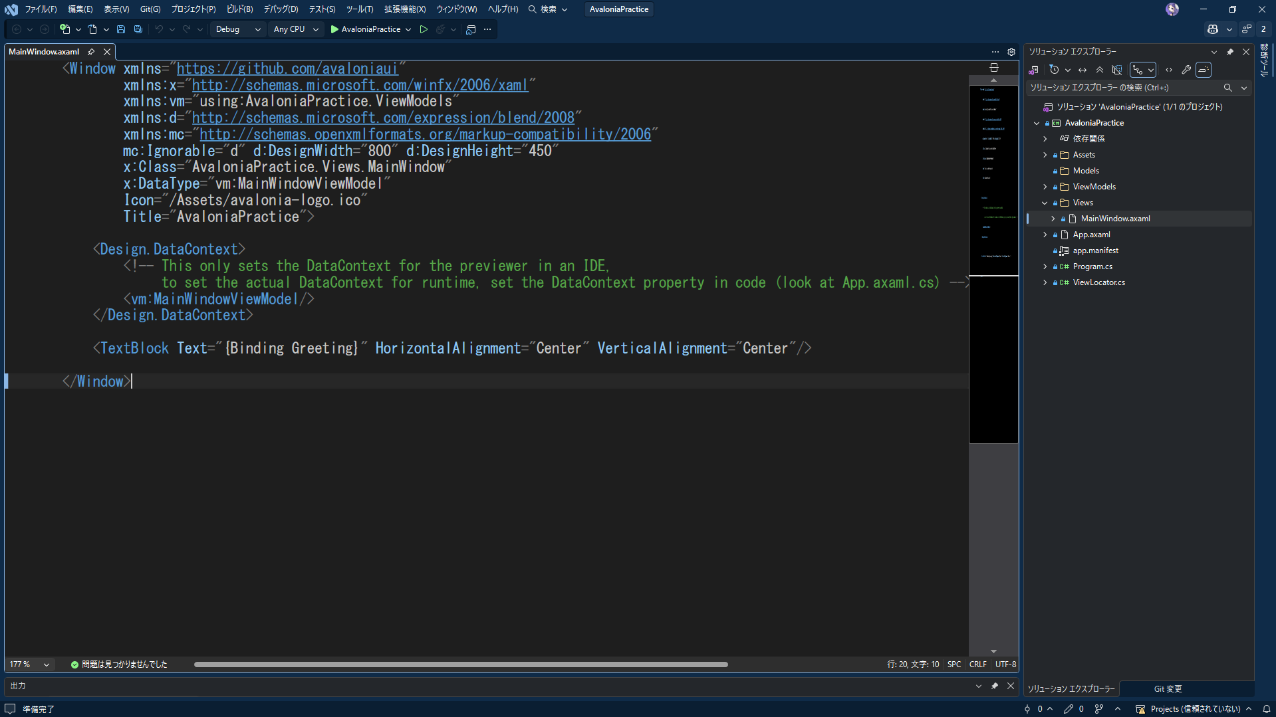Click the search magnifier in Solution Explorer

coord(1228,88)
